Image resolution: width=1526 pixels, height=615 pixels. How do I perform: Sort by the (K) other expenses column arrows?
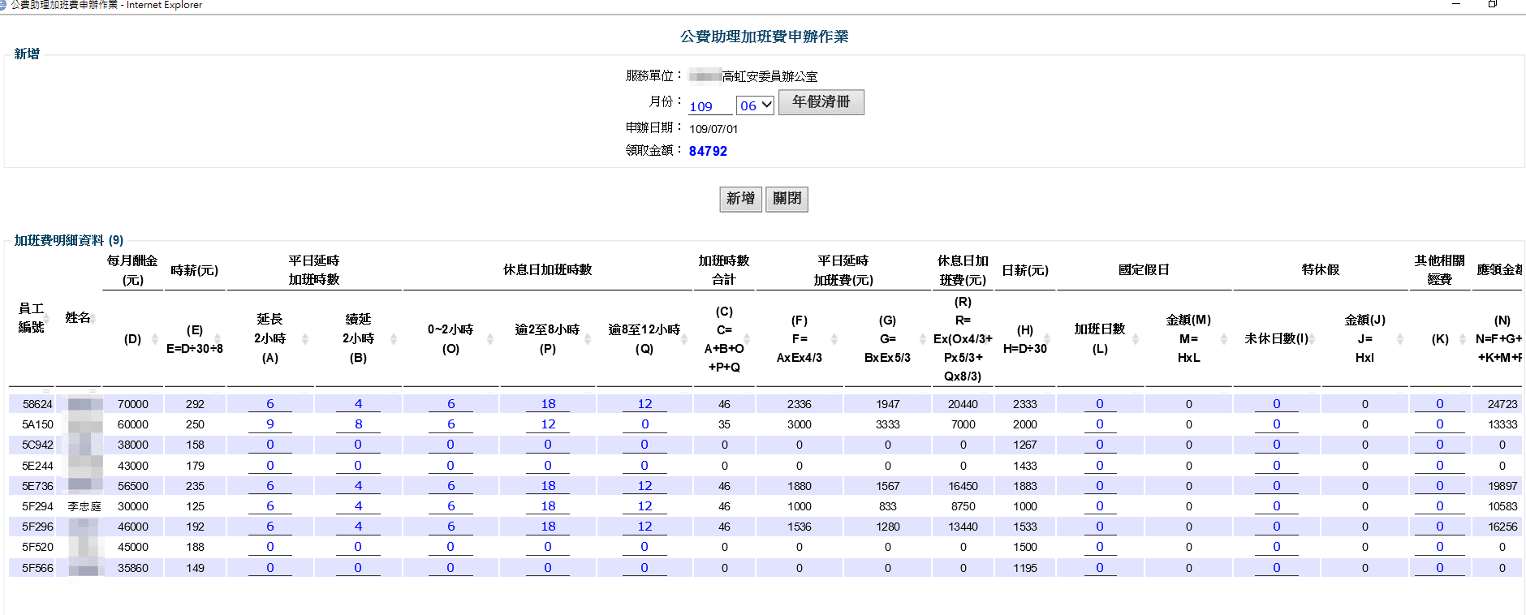1463,339
